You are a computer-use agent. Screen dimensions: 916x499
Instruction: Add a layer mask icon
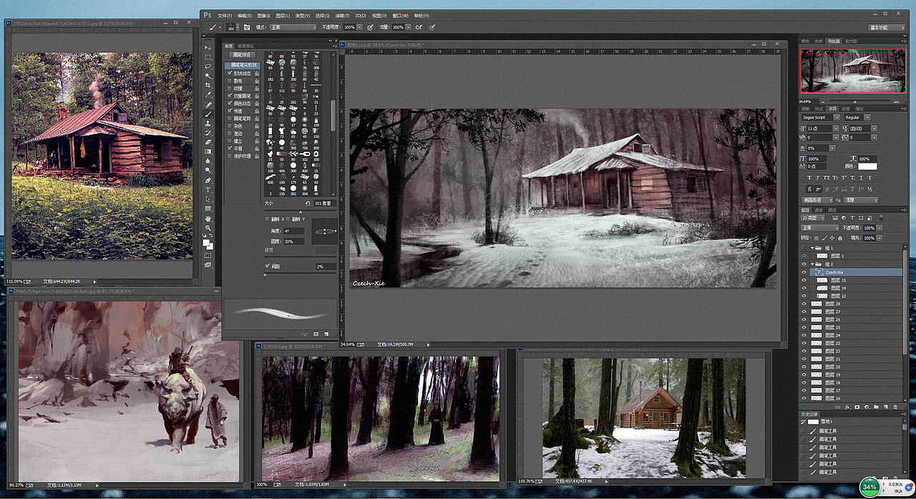pos(857,407)
